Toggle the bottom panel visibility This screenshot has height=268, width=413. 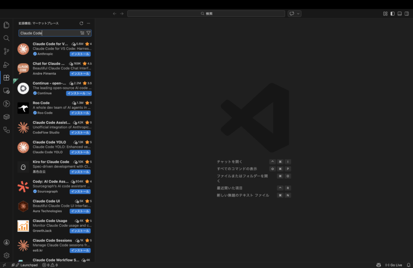coord(400,14)
